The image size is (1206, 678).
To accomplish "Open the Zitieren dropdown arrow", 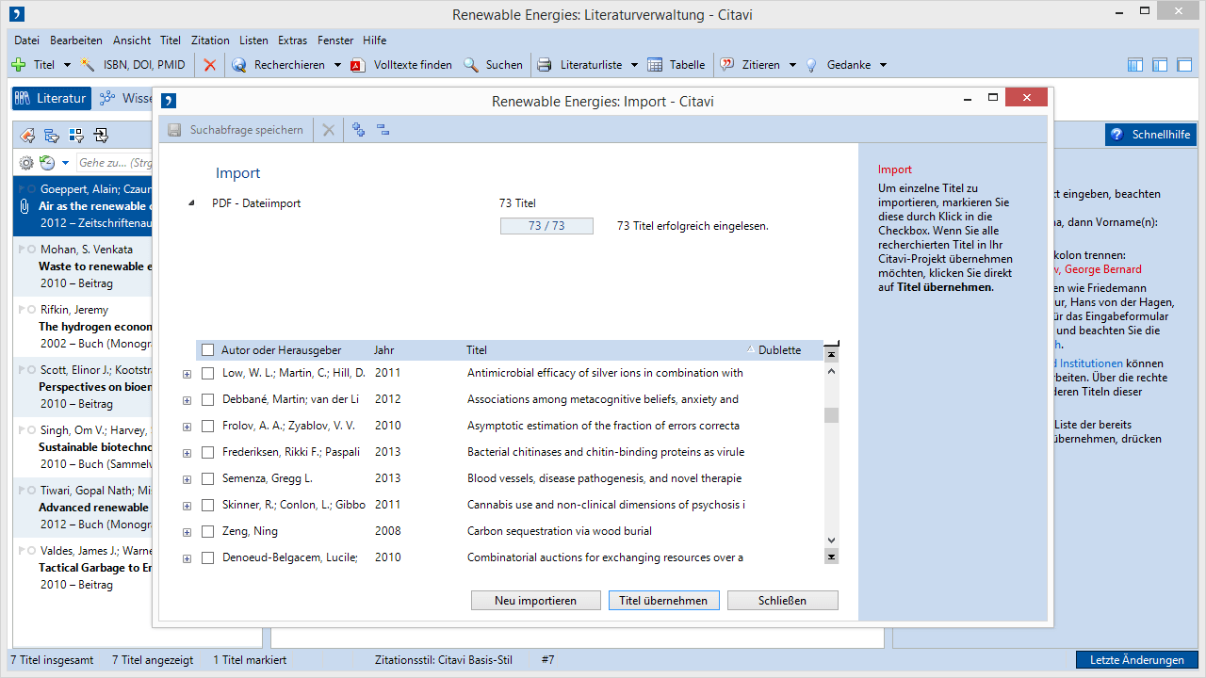I will (792, 65).
